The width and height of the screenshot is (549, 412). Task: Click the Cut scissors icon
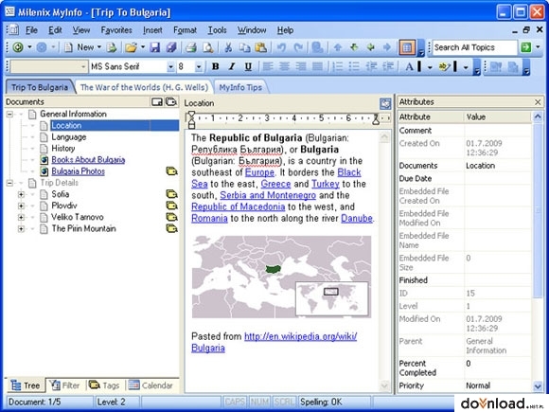[x=228, y=47]
